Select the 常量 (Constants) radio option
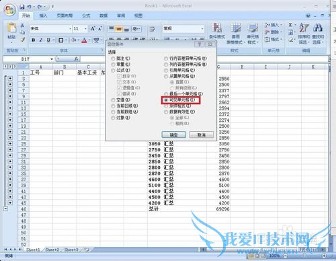 pyautogui.click(x=113, y=65)
